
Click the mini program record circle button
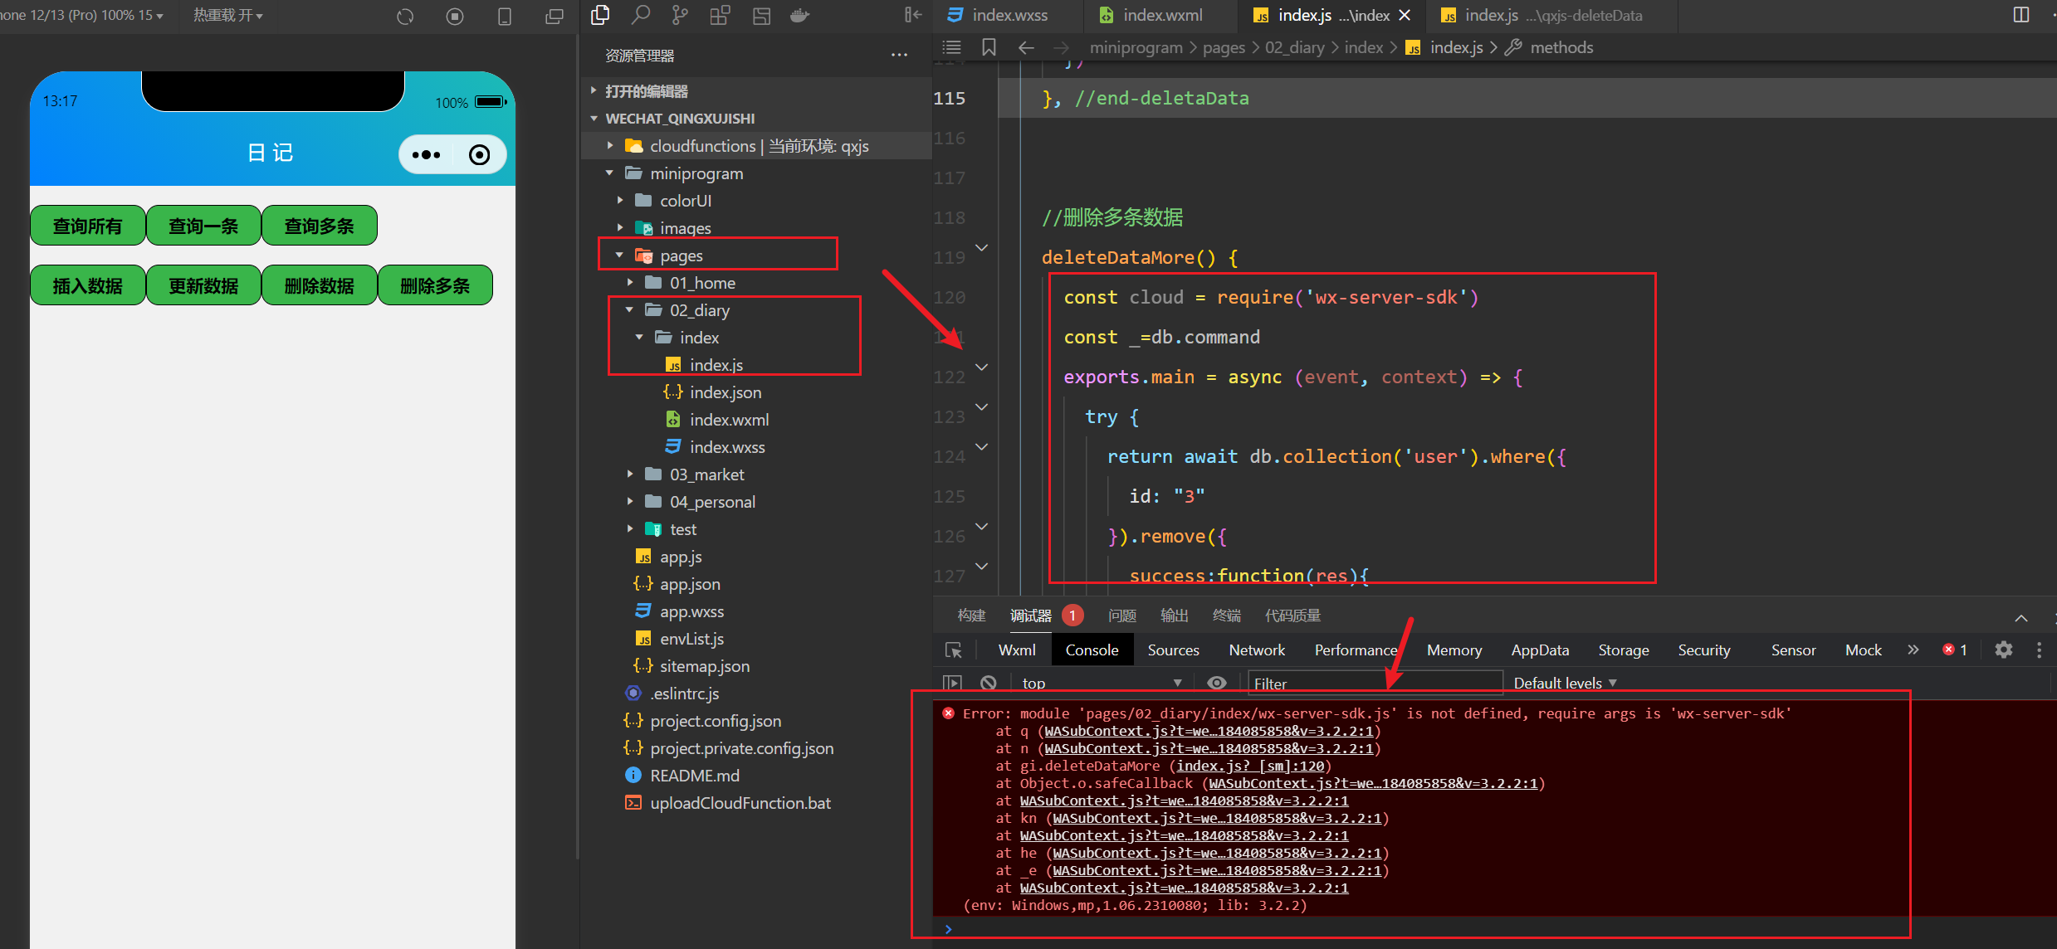point(479,154)
